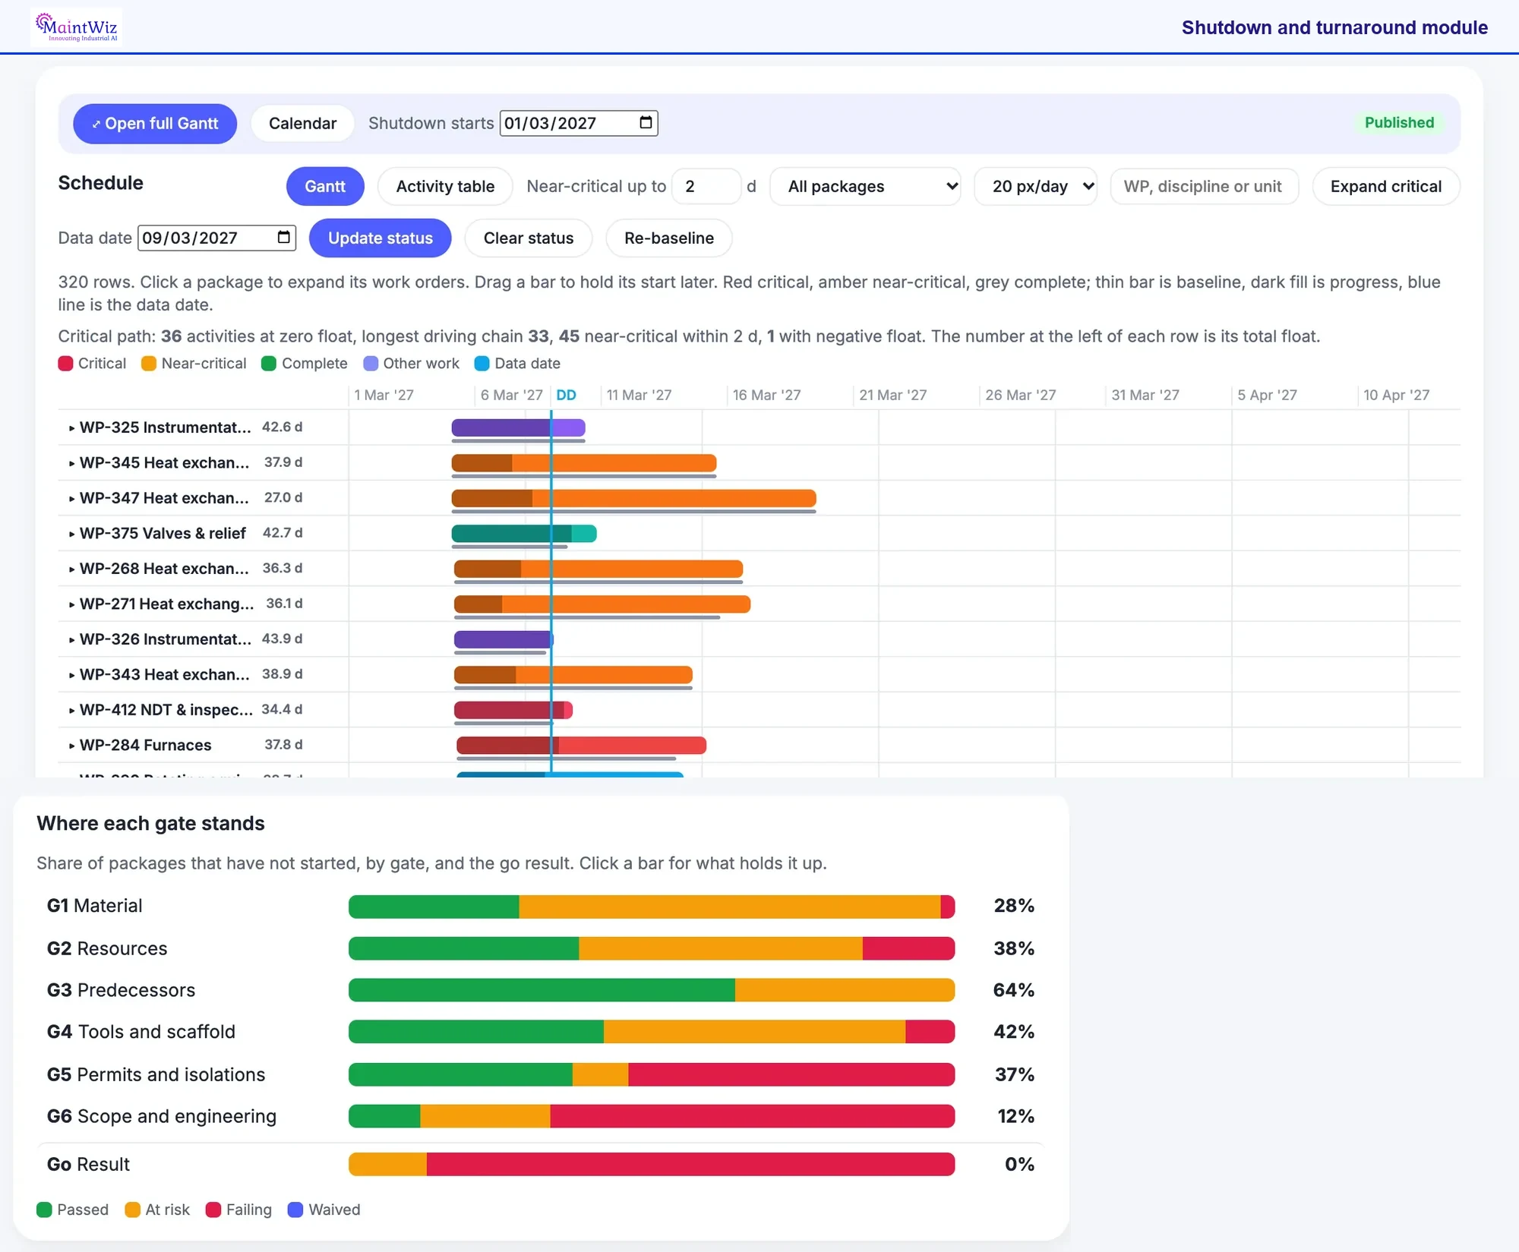Click the G3 Predecessors gate bar
Screen dimensions: 1519x1252
pyautogui.click(x=652, y=990)
